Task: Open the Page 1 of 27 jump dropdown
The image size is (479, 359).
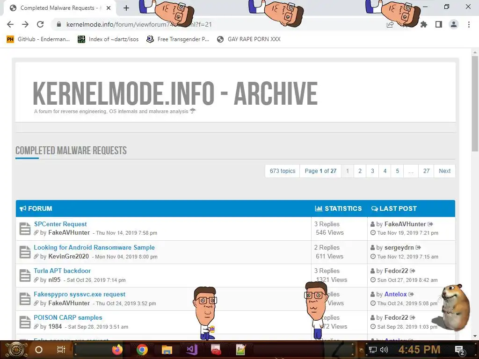Action: coord(320,171)
